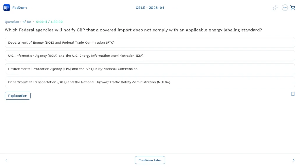This screenshot has width=300, height=167.
Task: Choose DOT and NHTSA answer option
Action: pos(150,82)
